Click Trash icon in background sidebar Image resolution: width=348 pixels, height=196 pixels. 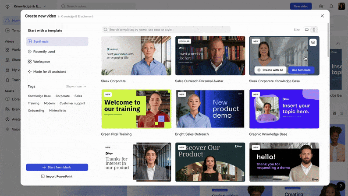pyautogui.click(x=7, y=80)
